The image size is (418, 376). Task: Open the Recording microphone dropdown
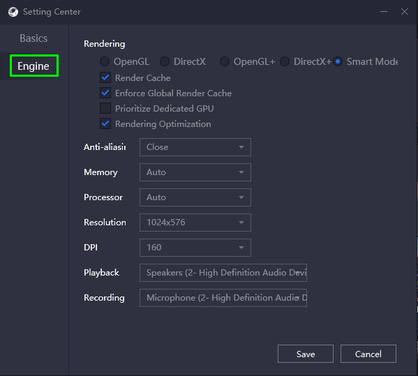[x=223, y=298]
